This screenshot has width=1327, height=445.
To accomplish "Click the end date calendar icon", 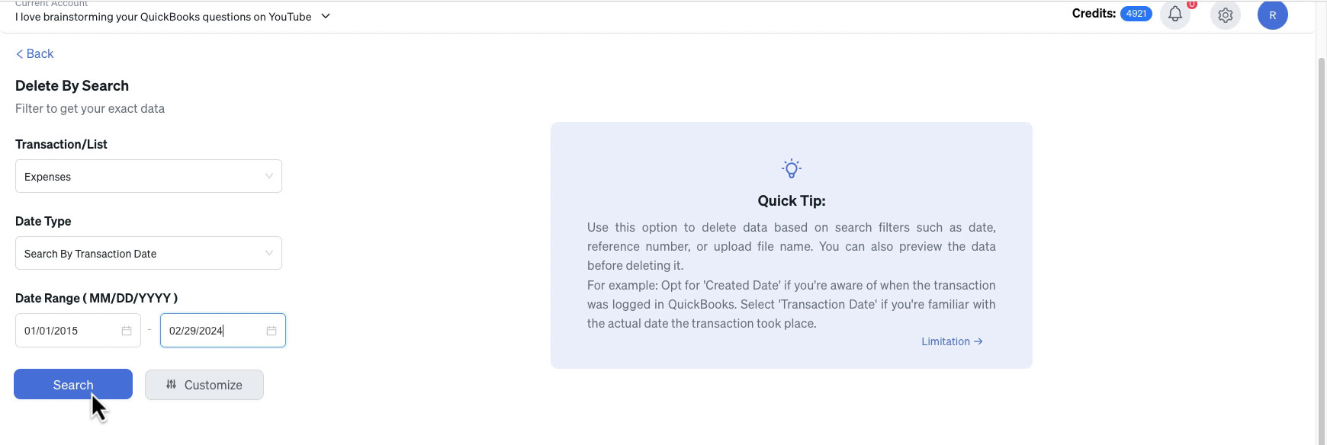I will 272,331.
